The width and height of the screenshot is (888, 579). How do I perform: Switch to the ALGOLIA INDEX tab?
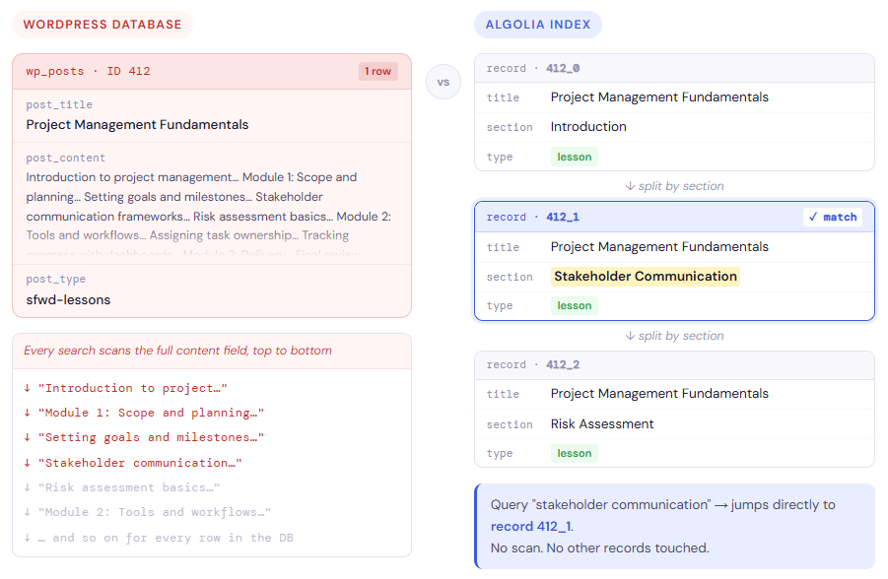(x=537, y=24)
